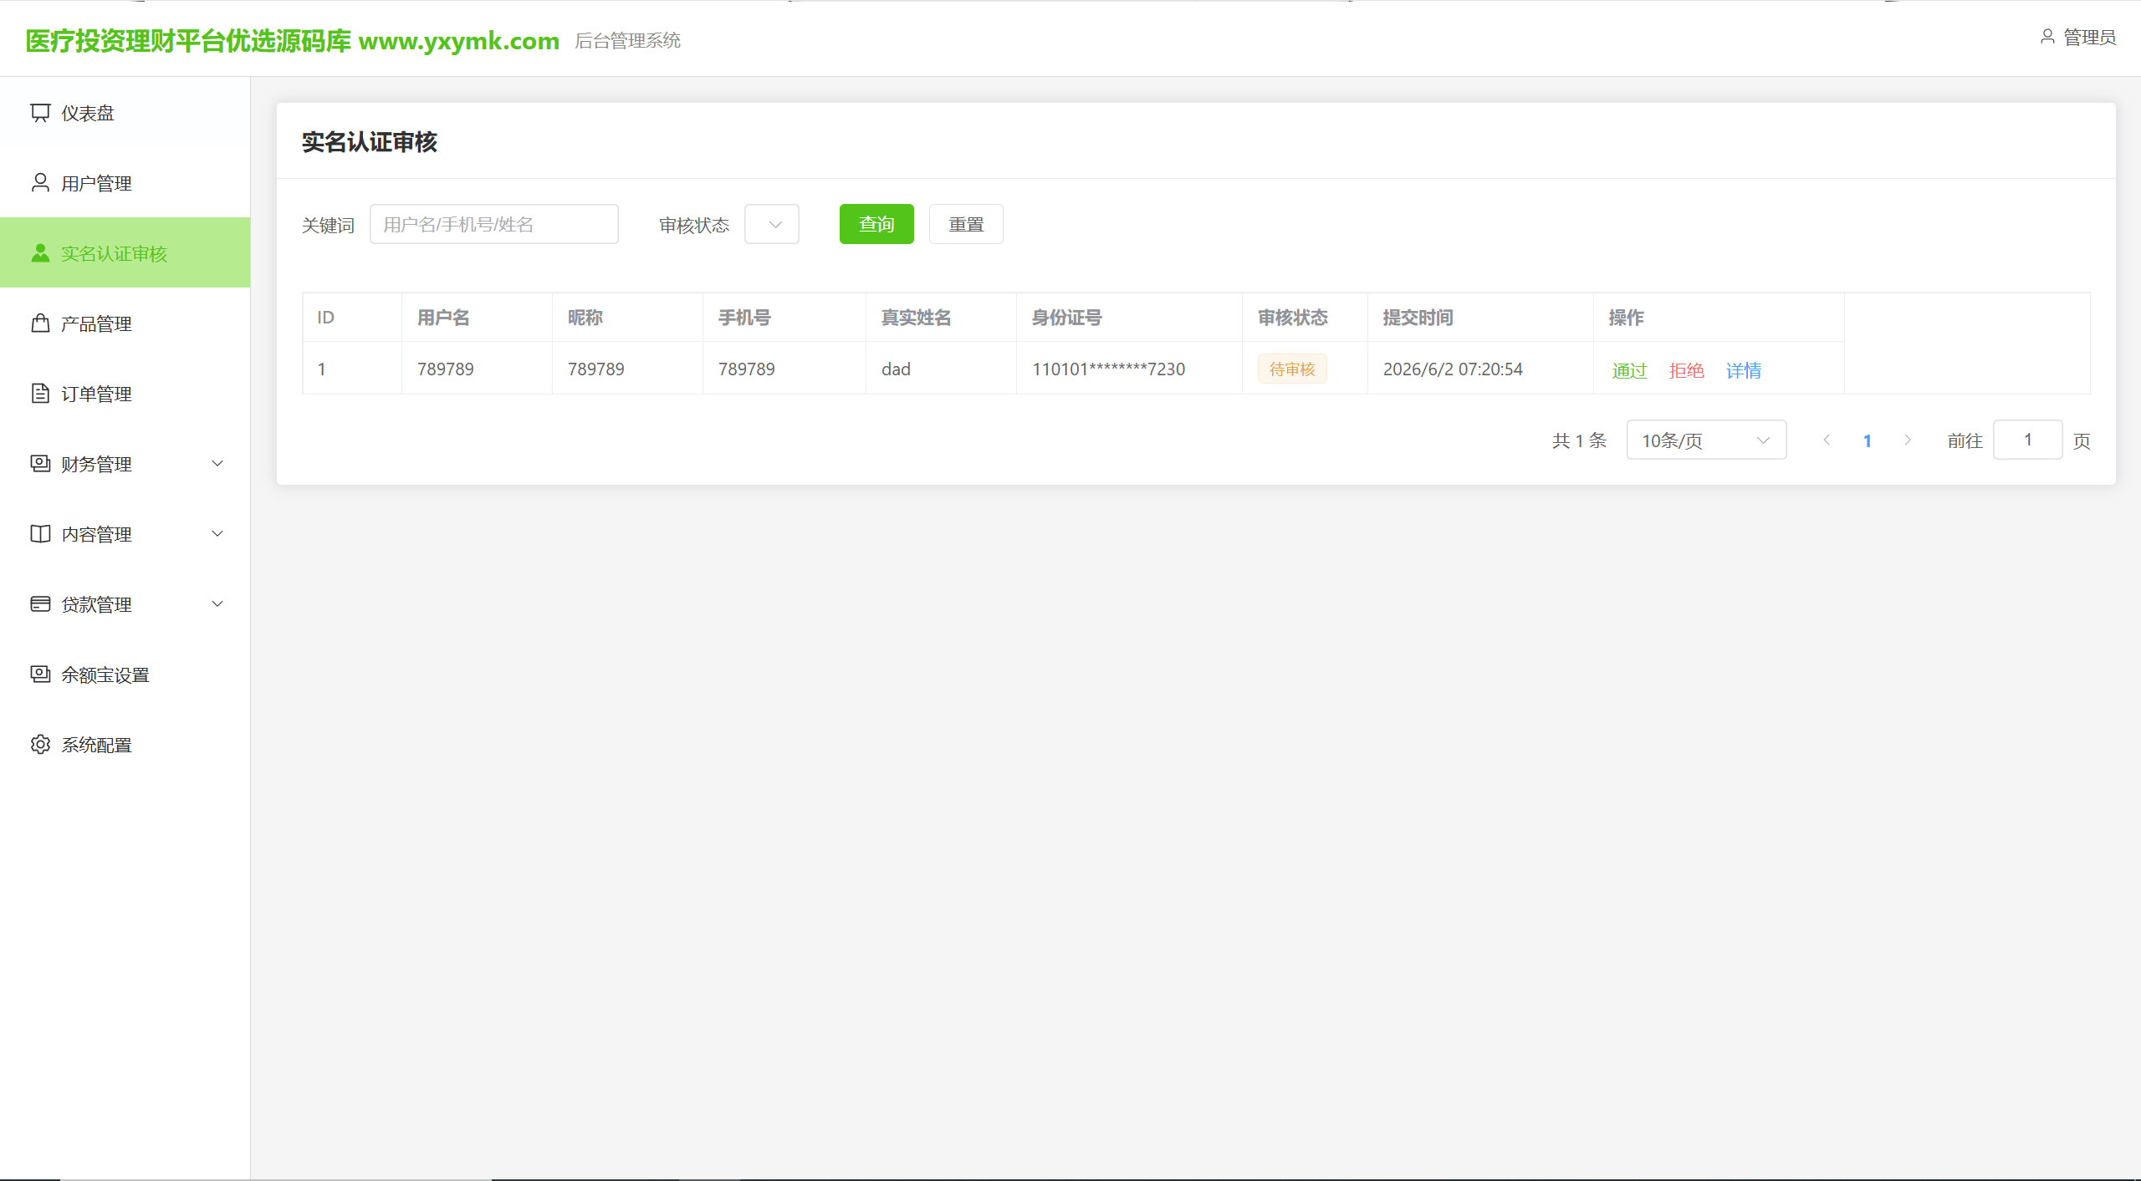
Task: Open 产品管理 menu item
Action: pos(125,323)
